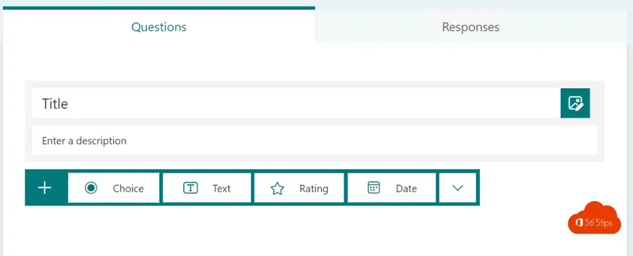633x256 pixels.
Task: Add a Text question
Action: coord(206,188)
